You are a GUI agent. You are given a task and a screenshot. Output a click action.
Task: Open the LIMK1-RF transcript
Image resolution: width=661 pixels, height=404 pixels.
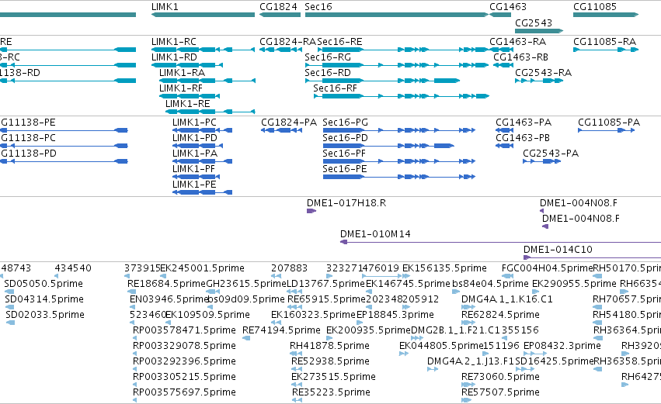click(x=190, y=96)
